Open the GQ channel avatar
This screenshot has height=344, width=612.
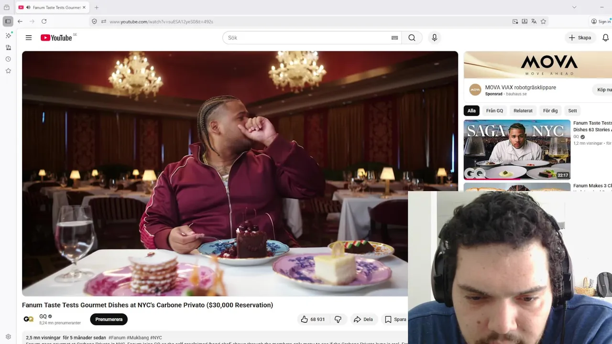coord(29,319)
